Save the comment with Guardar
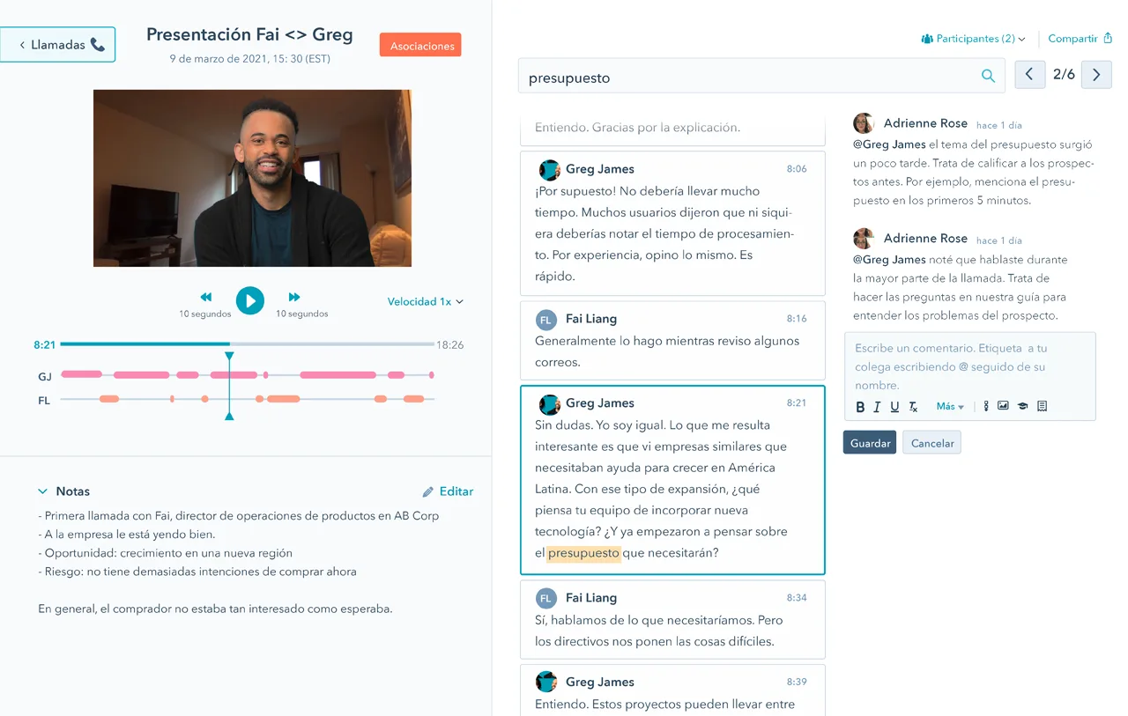This screenshot has height=716, width=1128. (x=870, y=442)
